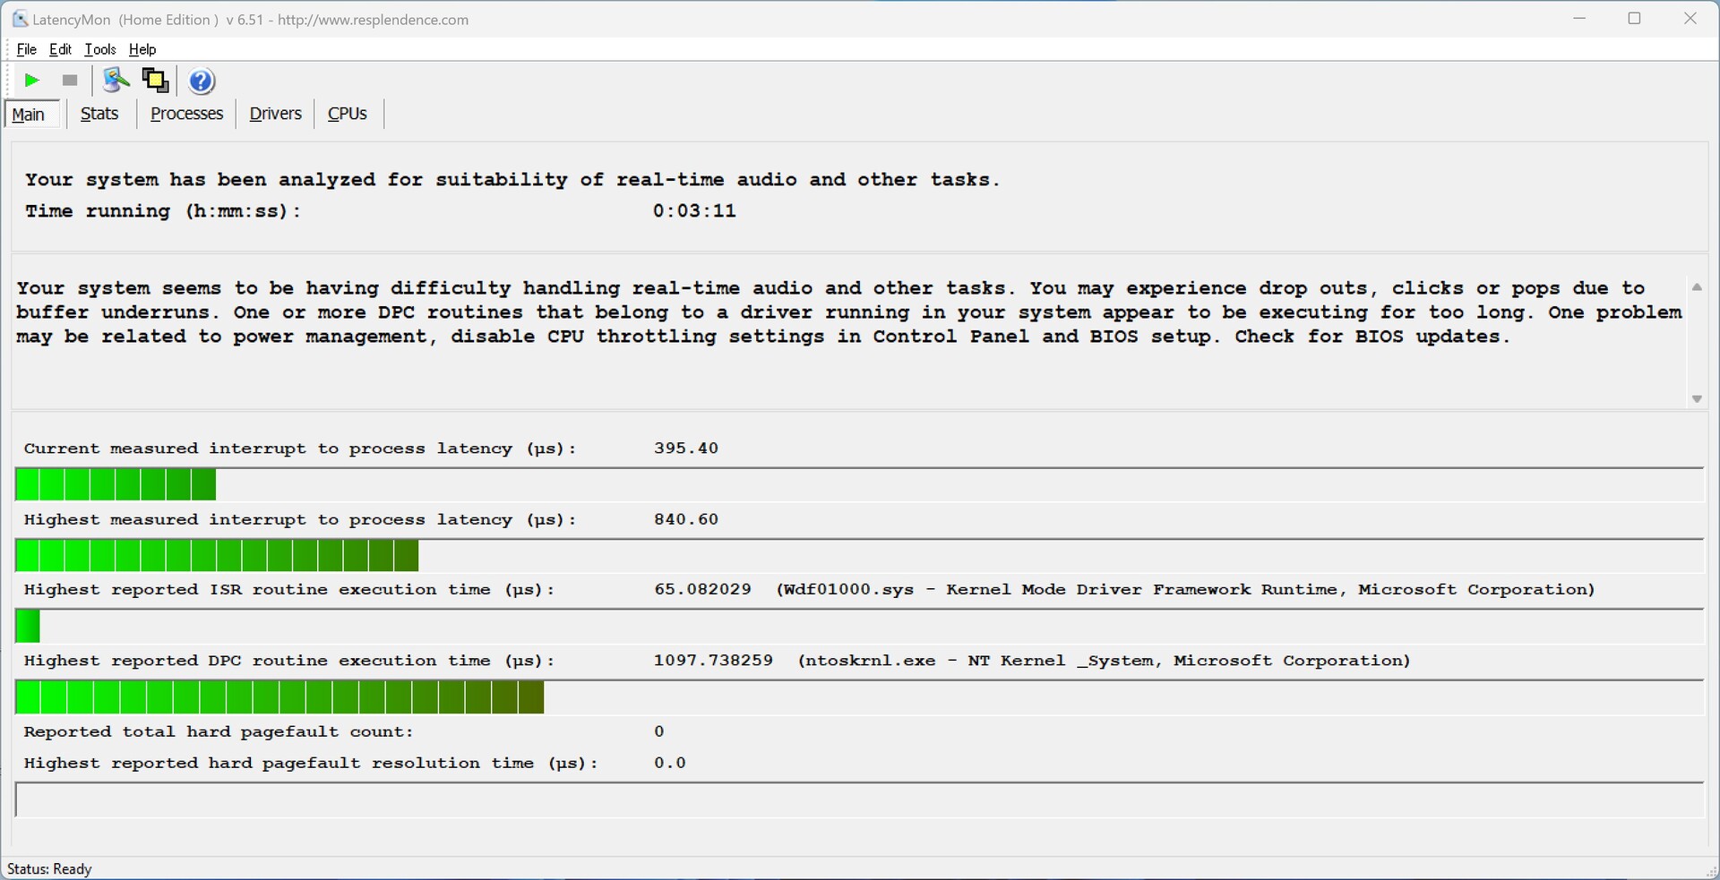Click the highest DPC execution time bar
The width and height of the screenshot is (1720, 880).
(279, 697)
